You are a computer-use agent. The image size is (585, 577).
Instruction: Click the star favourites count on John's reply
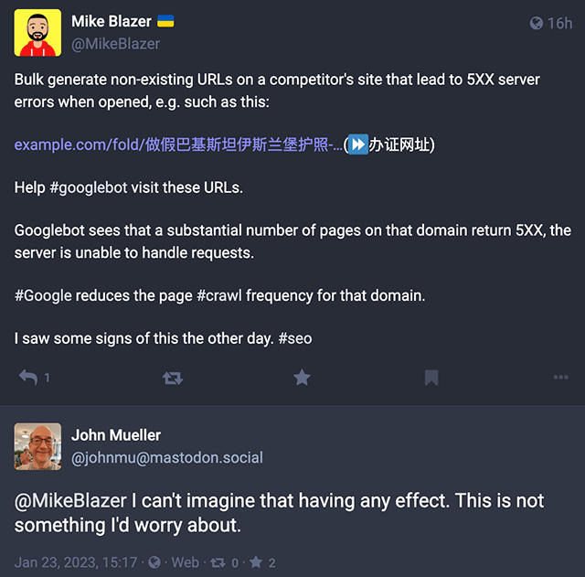tap(258, 562)
